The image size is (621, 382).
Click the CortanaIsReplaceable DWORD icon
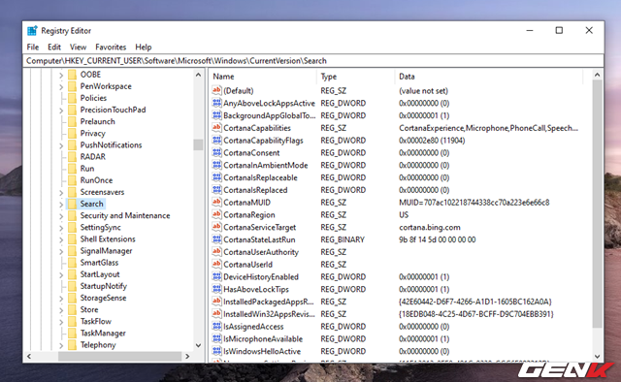(216, 177)
